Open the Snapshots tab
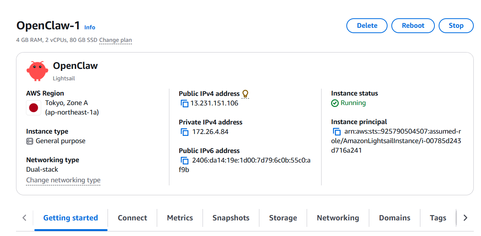Viewport: 481px width, 236px height. [231, 218]
